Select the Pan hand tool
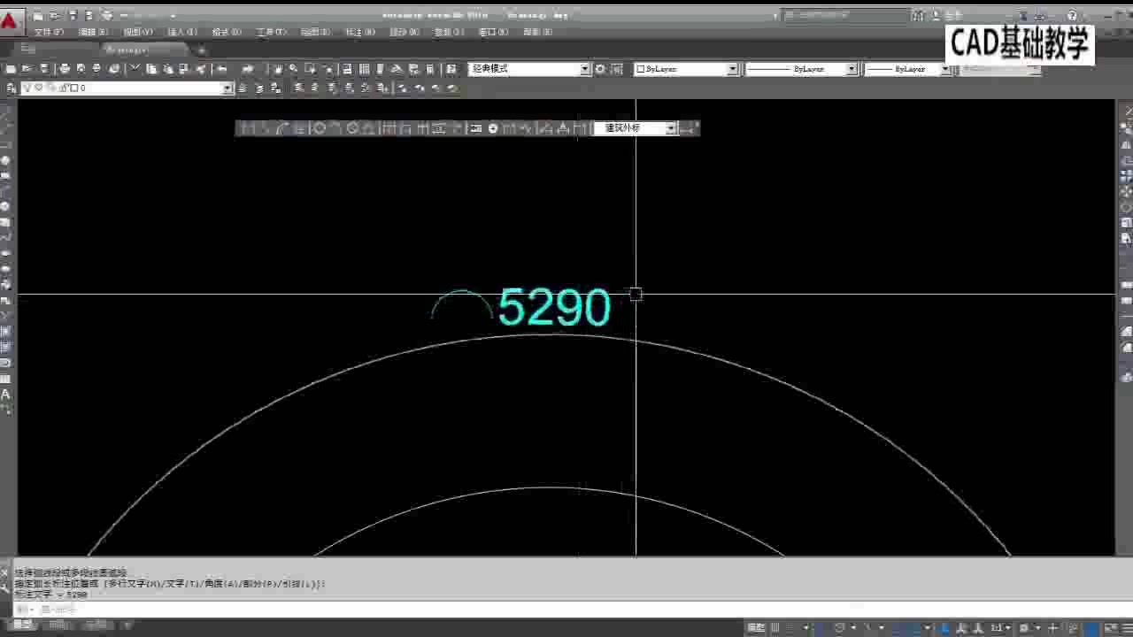The height and width of the screenshot is (637, 1133). coord(278,69)
